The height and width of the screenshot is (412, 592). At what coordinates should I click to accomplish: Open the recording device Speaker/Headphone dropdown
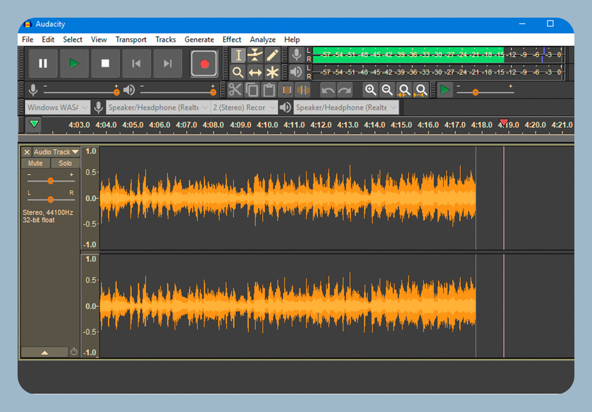[x=159, y=108]
